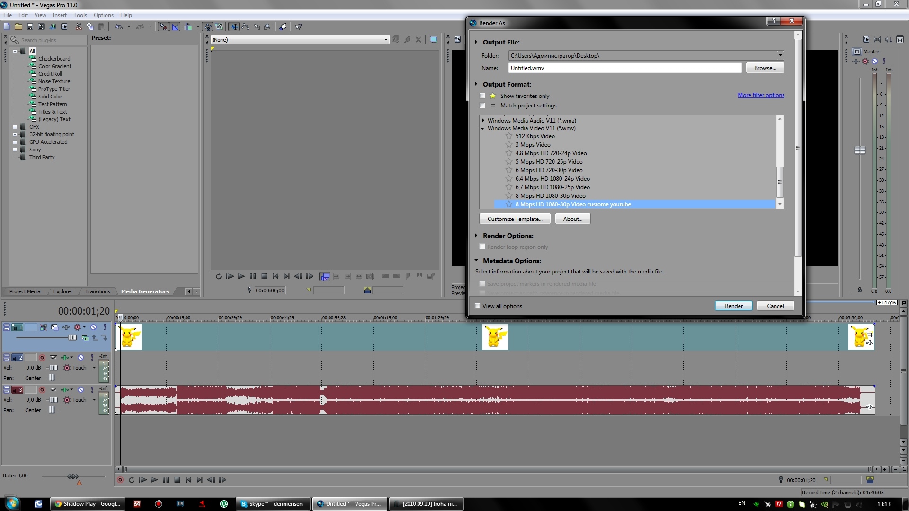The image size is (909, 511).
Task: Click the Save project toolbar icon
Action: point(29,27)
